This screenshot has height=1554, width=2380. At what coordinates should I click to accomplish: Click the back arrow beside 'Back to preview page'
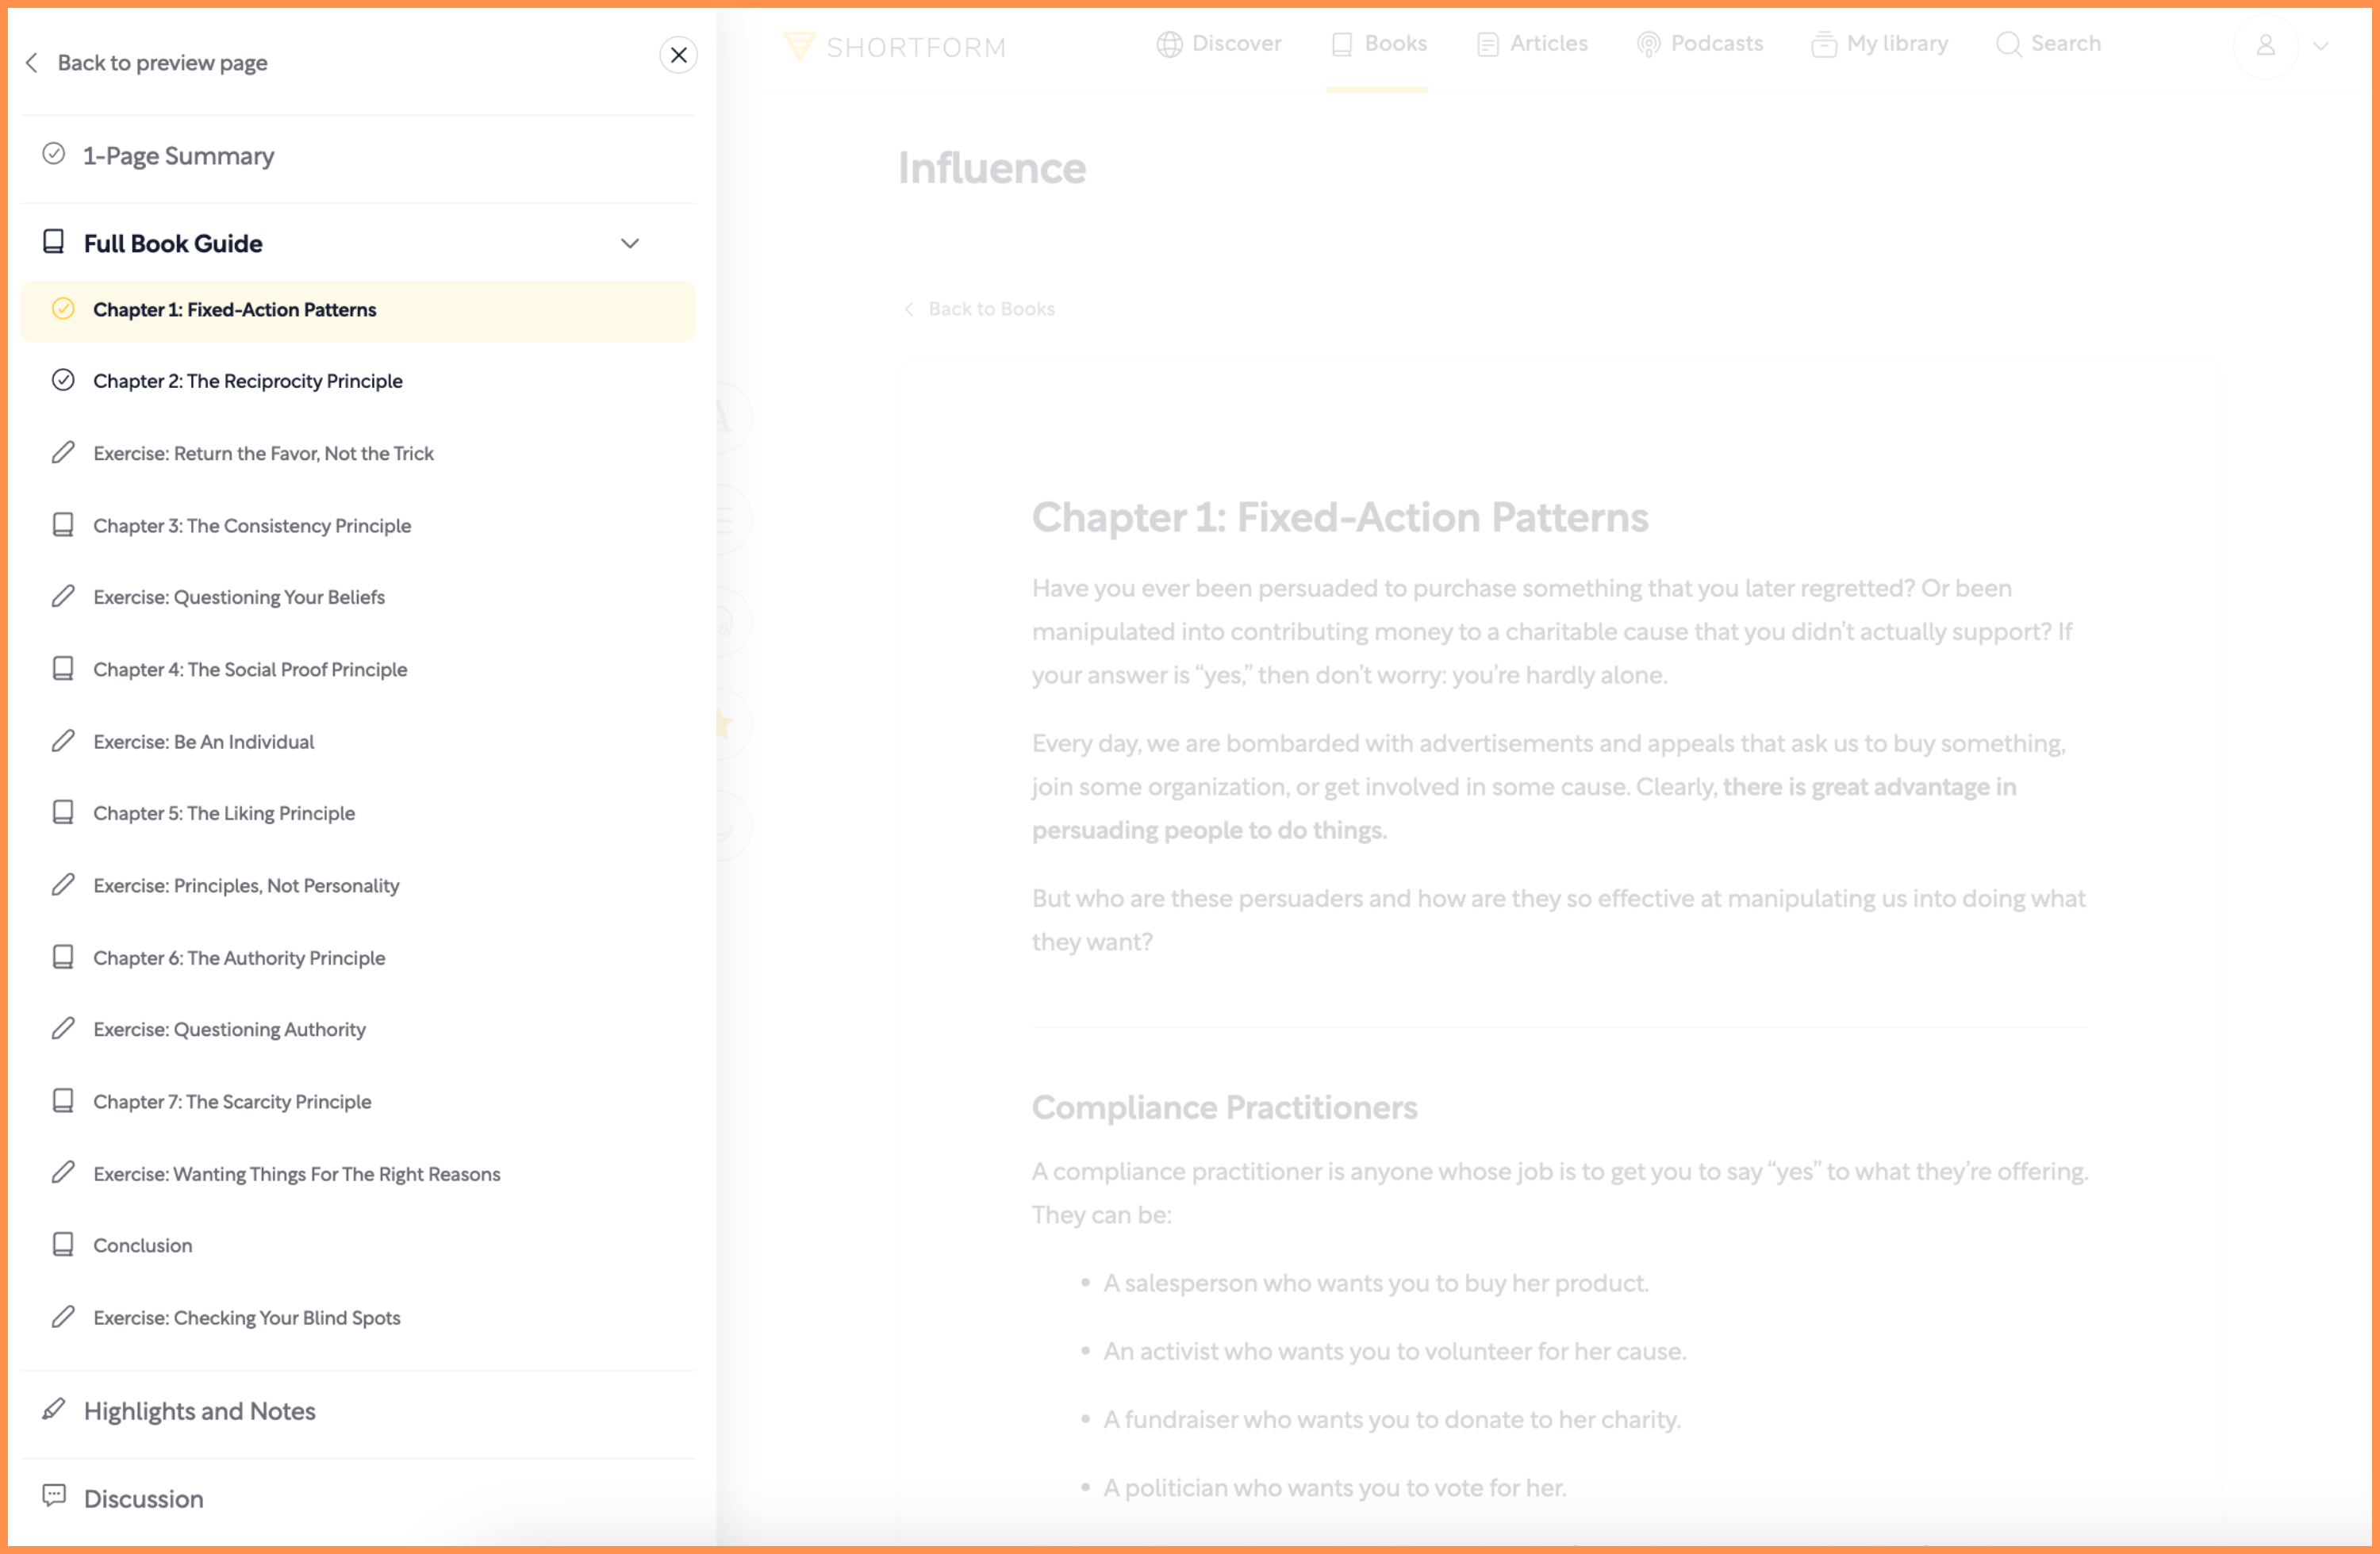pos(32,63)
